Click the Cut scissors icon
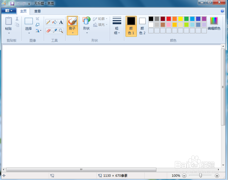228x180 pixels. coord(17,19)
